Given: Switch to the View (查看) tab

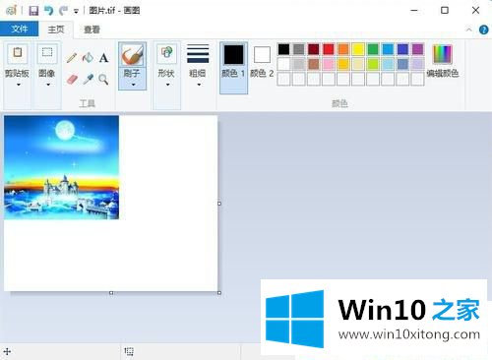Looking at the screenshot, I should 92,30.
